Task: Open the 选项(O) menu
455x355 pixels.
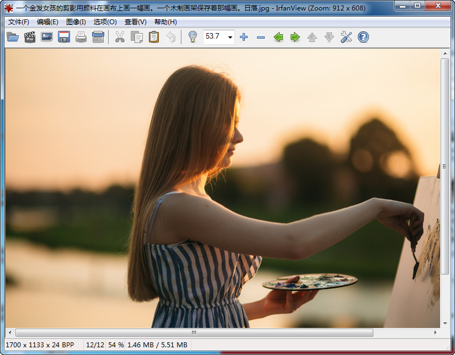Action: click(105, 22)
